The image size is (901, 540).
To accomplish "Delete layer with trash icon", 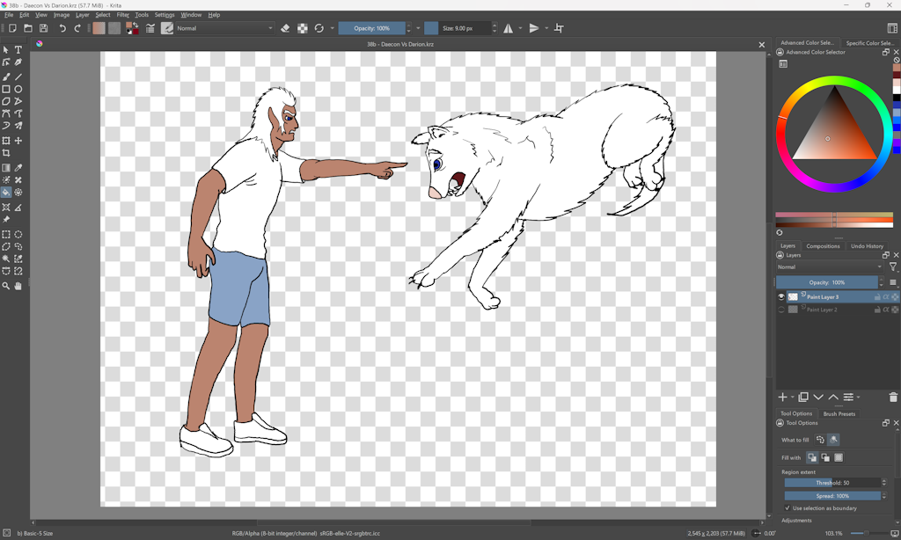I will 893,398.
